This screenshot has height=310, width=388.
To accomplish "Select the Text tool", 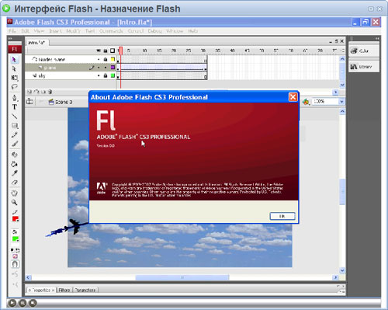I will tap(14, 107).
